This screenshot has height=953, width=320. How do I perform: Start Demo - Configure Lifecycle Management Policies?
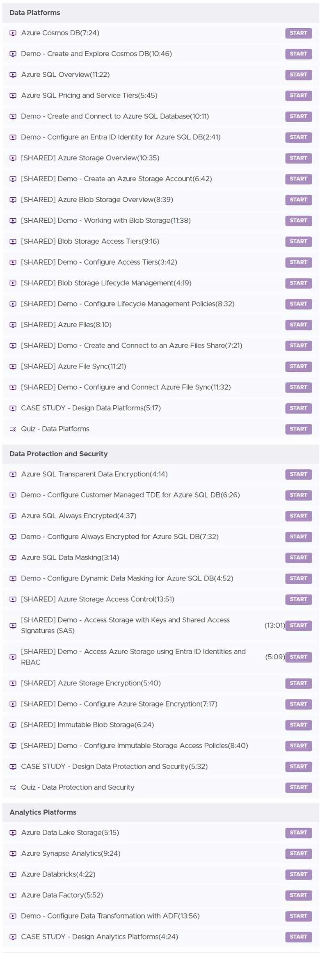(298, 304)
